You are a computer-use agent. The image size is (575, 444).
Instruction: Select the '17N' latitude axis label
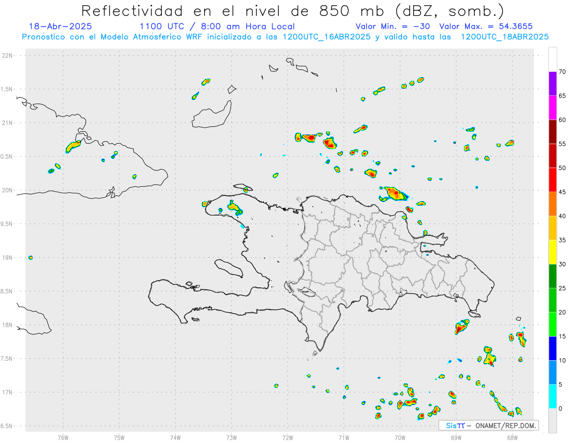8,392
